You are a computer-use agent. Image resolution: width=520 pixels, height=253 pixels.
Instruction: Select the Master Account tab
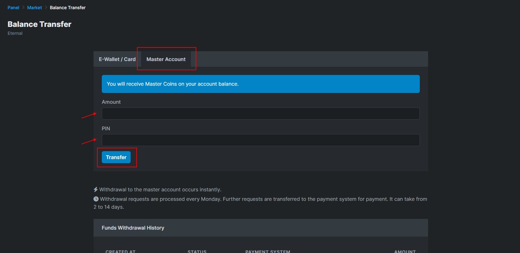(166, 59)
